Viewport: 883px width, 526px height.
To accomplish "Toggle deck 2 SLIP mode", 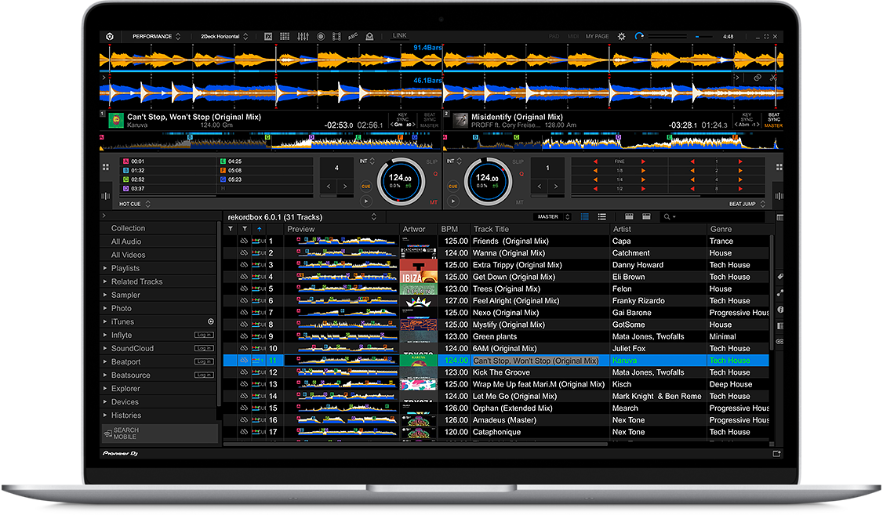I will coord(518,162).
